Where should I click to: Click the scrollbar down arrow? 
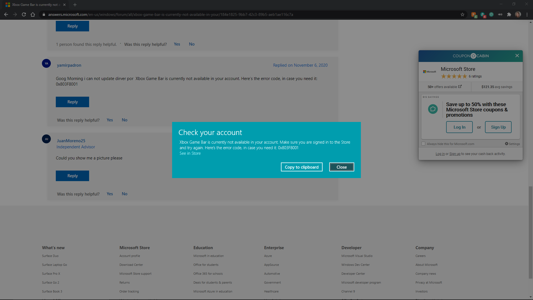[x=531, y=297]
